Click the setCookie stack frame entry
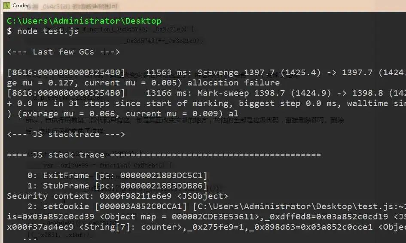The width and height of the screenshot is (406, 243). 66,206
